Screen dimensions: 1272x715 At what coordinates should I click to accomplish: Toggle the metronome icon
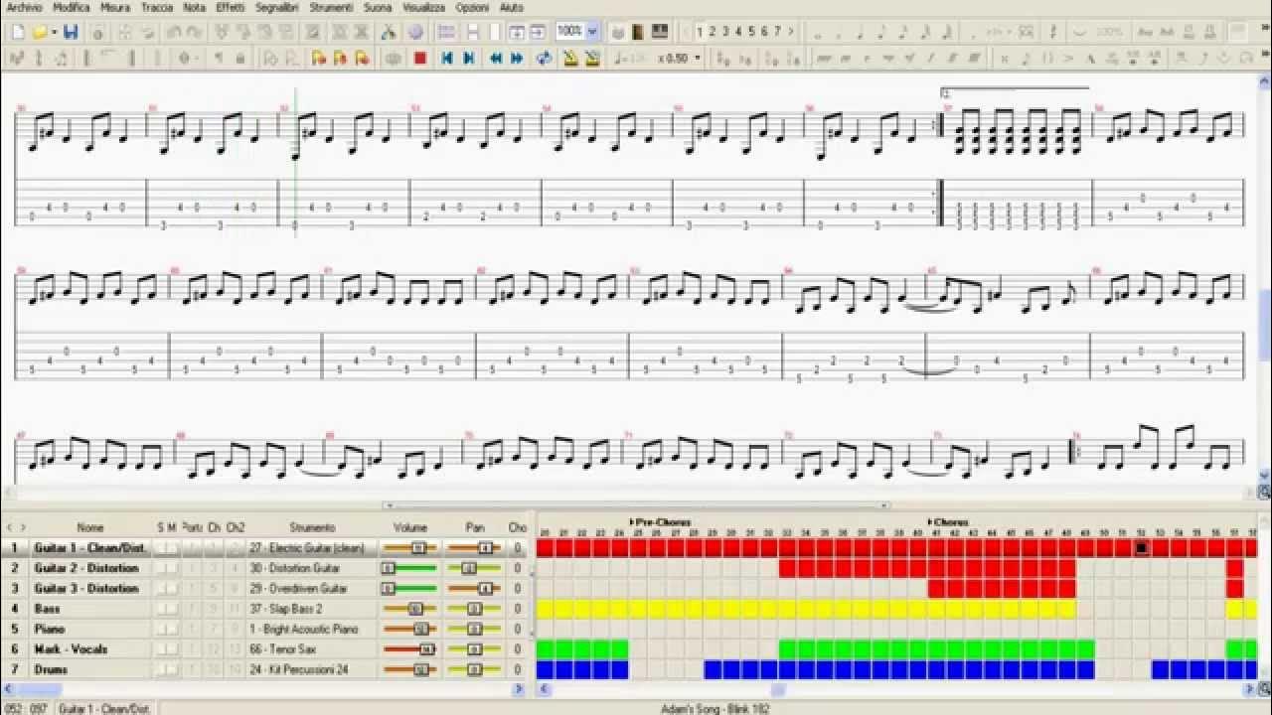coord(570,59)
